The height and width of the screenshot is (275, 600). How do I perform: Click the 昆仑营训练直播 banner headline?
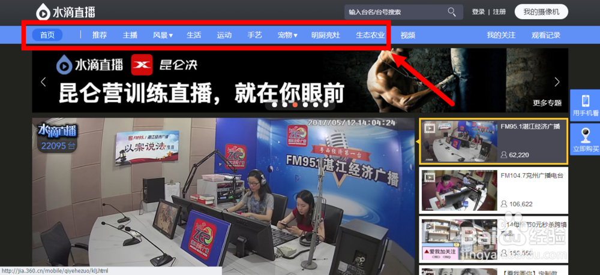[x=201, y=92]
